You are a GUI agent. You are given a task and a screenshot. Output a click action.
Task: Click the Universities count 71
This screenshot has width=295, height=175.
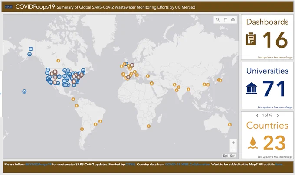coord(274,88)
